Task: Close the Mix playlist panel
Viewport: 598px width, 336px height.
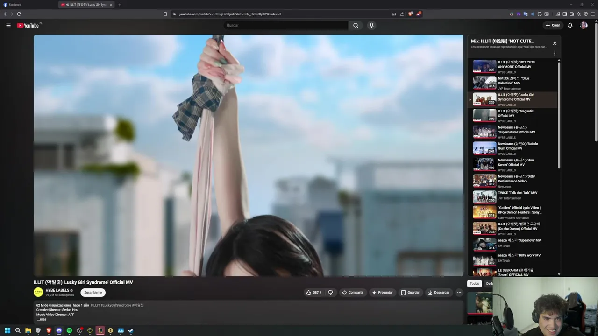Action: tap(555, 43)
